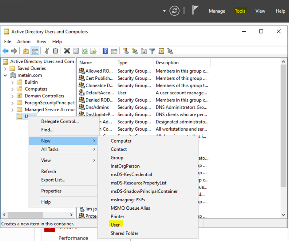
Task: Click the vertical scrollbar down arrow
Action: coord(283,215)
